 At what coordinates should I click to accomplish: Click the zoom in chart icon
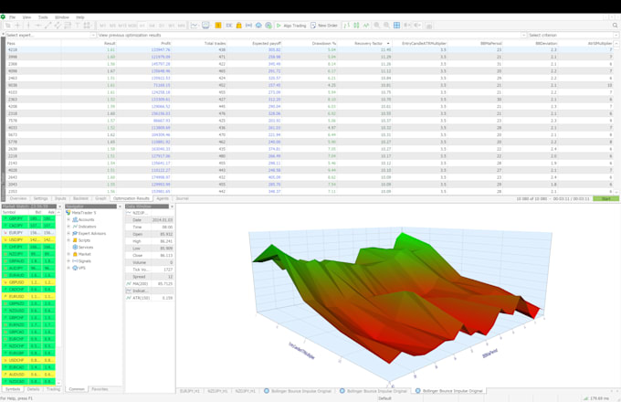[x=376, y=26]
